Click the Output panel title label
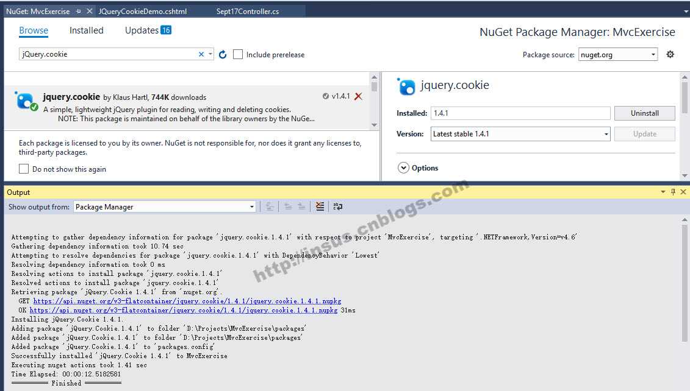The height and width of the screenshot is (391, 690). (x=18, y=192)
